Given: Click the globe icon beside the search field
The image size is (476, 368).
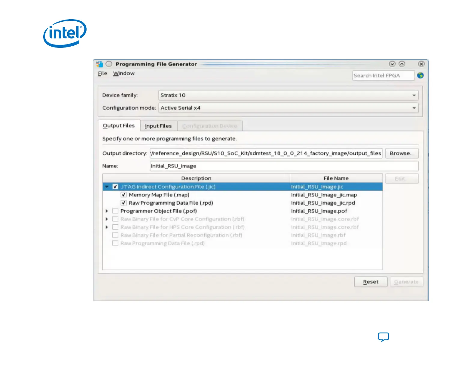Looking at the screenshot, I should tap(420, 75).
